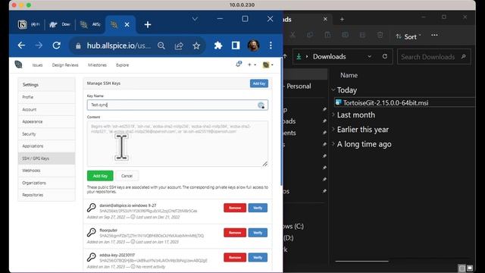Switch to the TortoiseGit Download tab

tap(60, 24)
